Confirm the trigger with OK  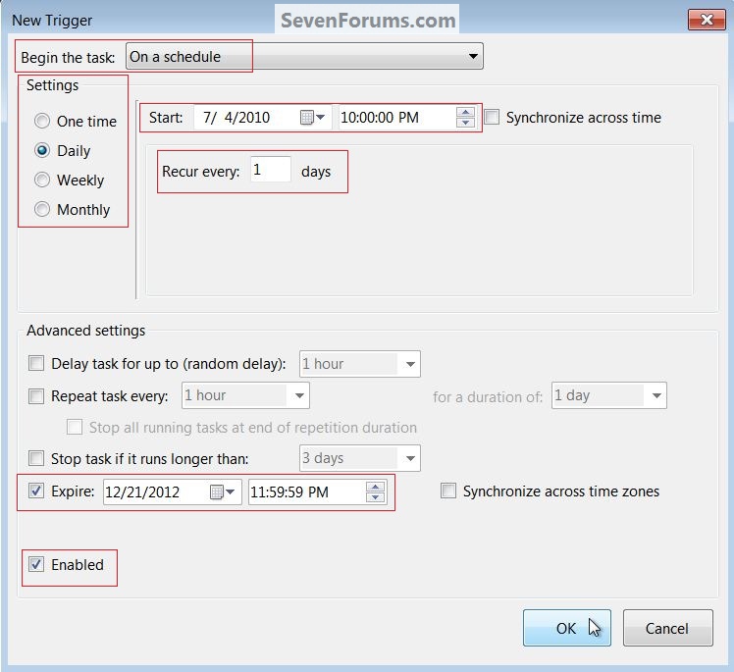coord(567,628)
